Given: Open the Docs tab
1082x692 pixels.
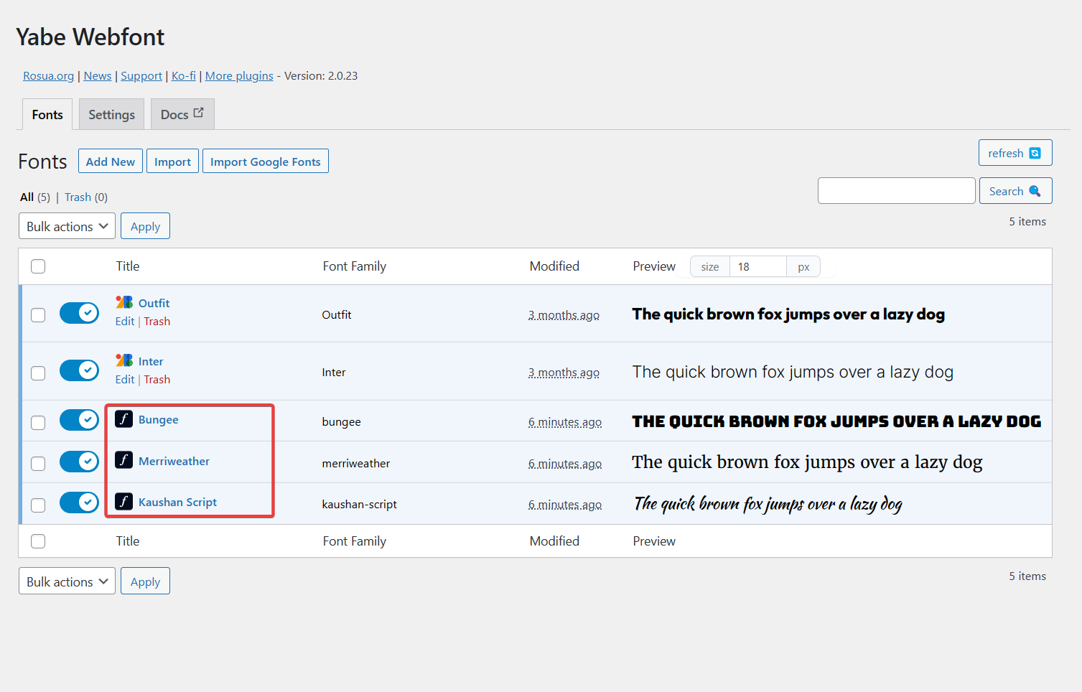Looking at the screenshot, I should [x=182, y=114].
